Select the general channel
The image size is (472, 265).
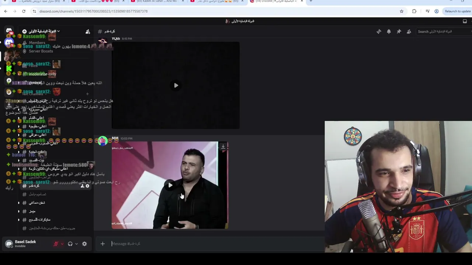tap(35, 83)
